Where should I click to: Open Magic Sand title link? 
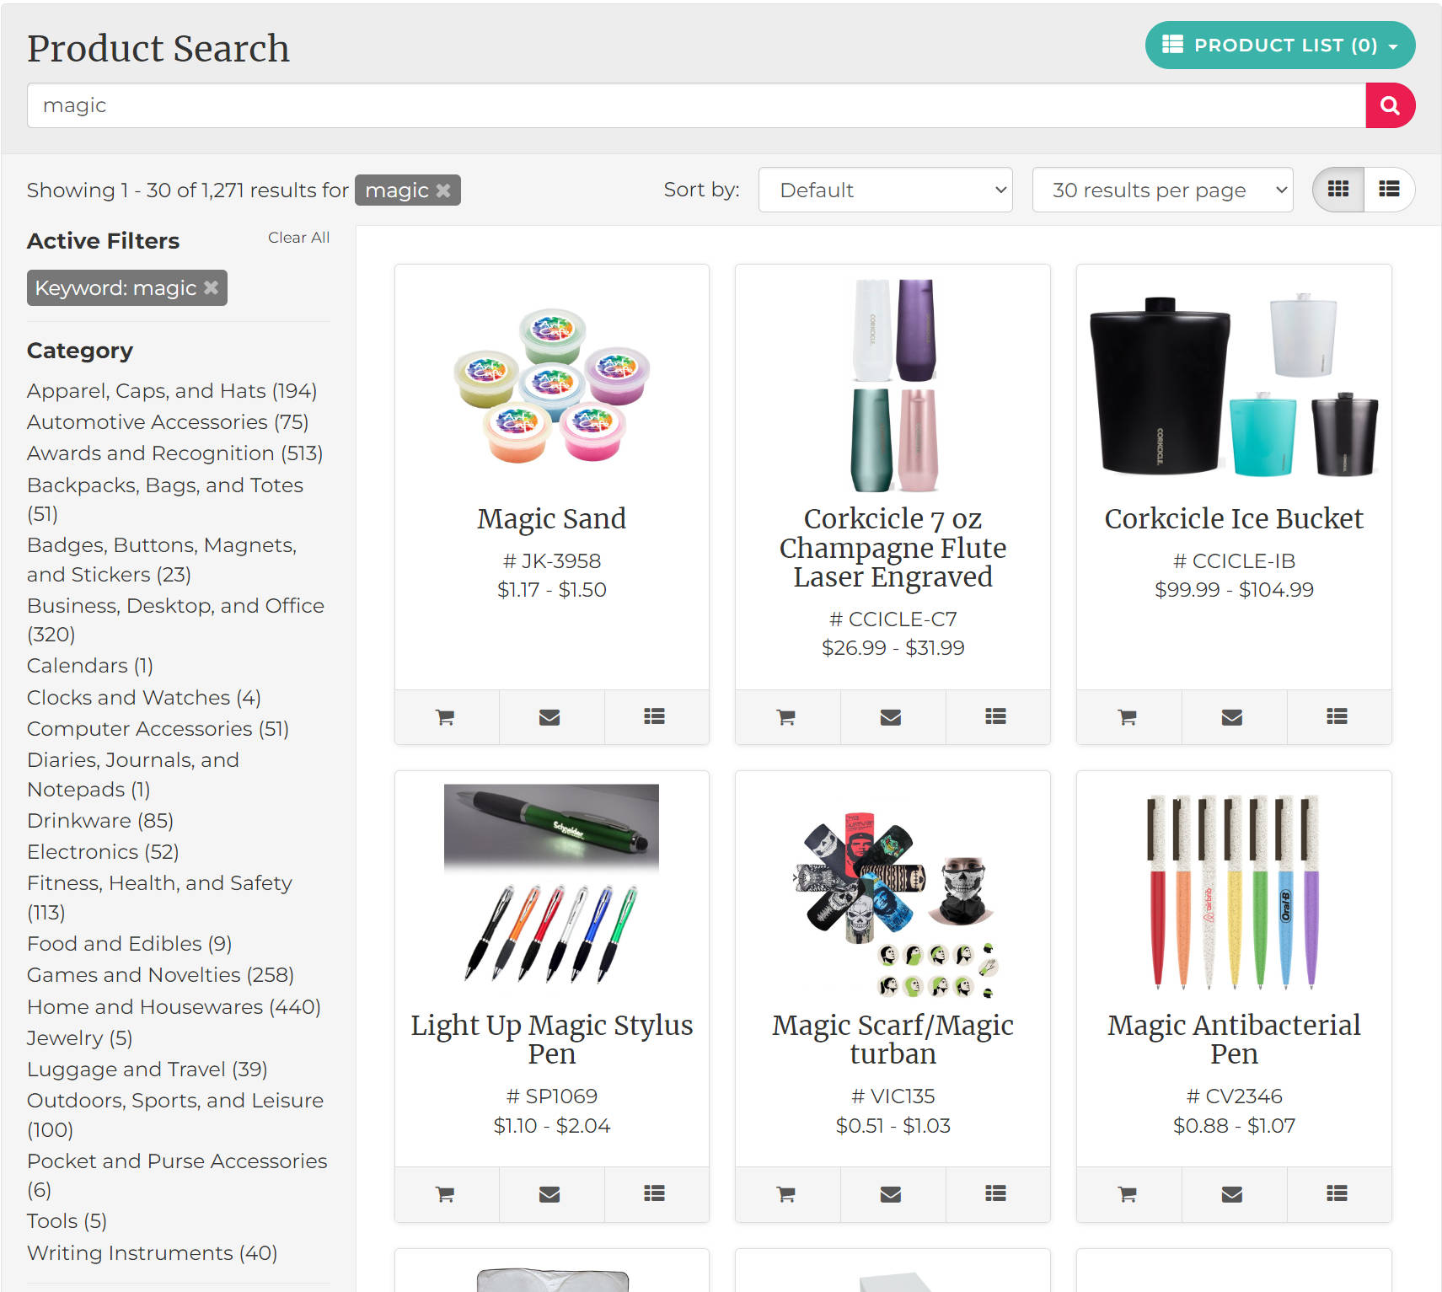(x=552, y=518)
